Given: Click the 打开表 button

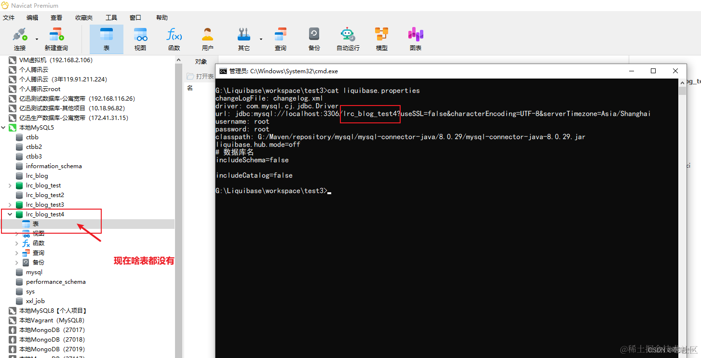Looking at the screenshot, I should coord(200,76).
